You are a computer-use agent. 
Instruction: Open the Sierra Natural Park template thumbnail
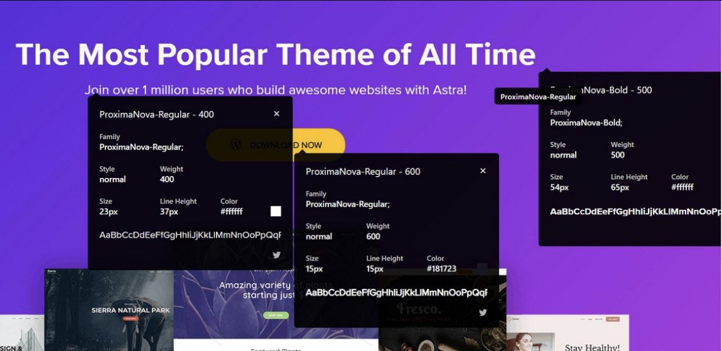[x=109, y=310]
